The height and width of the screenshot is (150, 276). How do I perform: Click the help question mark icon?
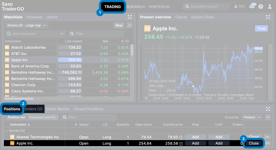261,7
